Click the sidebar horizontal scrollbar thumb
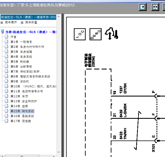 pos(22,156)
